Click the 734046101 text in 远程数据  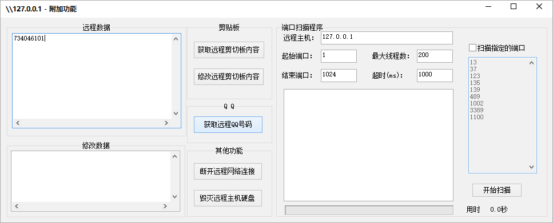point(29,39)
